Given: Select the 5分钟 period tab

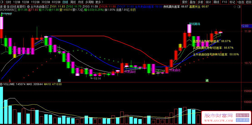Looking at the screenshot, I should (25, 2).
